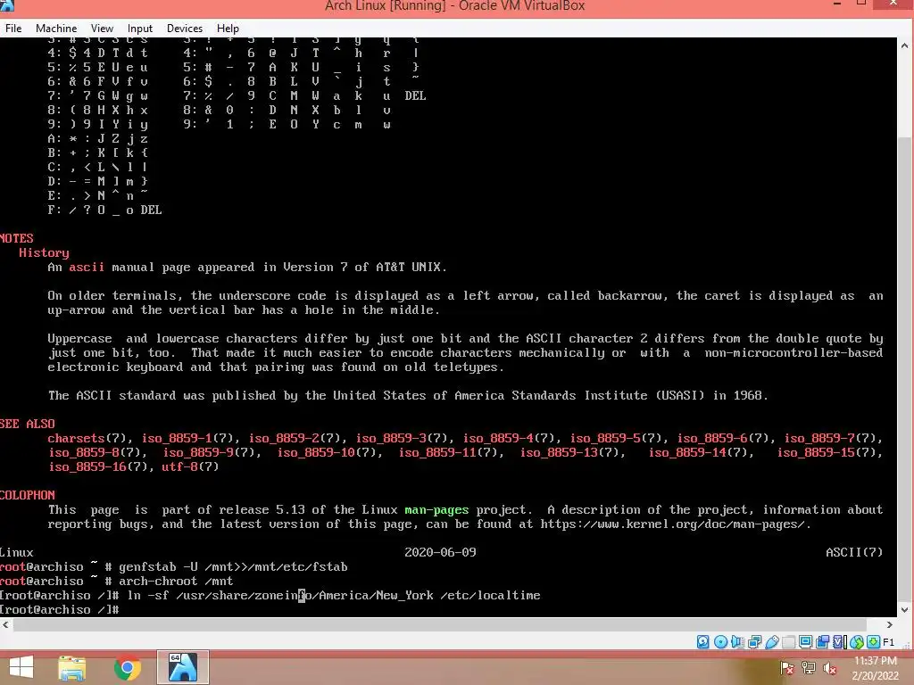The height and width of the screenshot is (685, 914).
Task: Click the 'utf-8(7)' reference
Action: coord(190,466)
